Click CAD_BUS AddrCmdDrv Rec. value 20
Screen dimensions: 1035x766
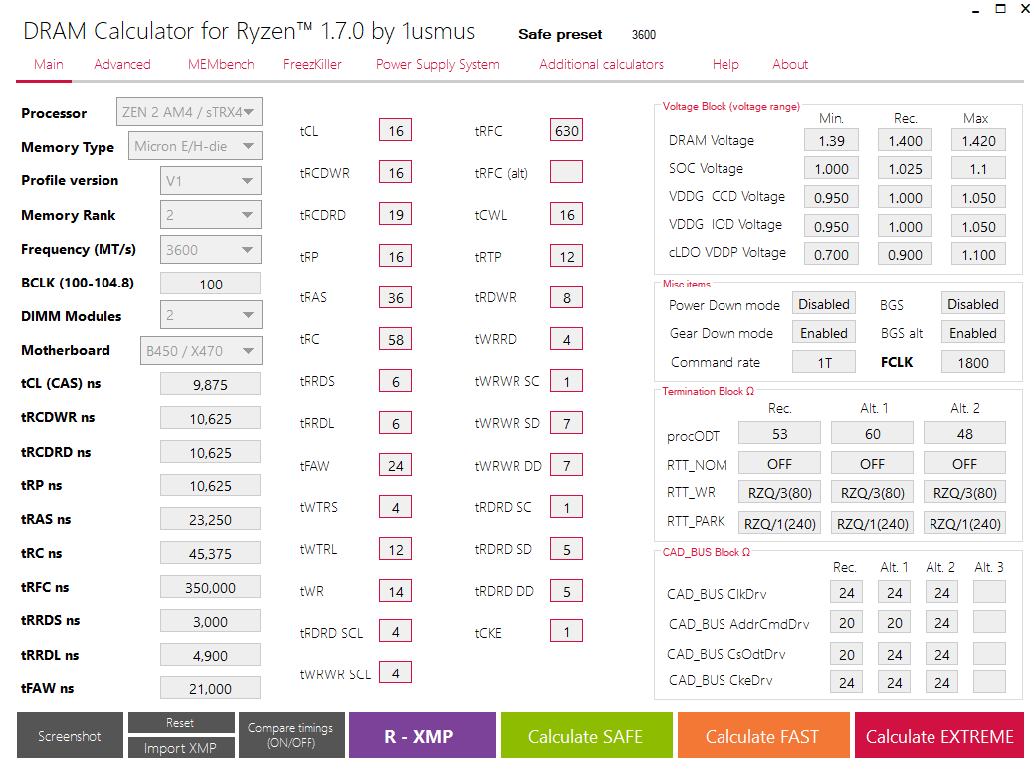click(x=847, y=622)
